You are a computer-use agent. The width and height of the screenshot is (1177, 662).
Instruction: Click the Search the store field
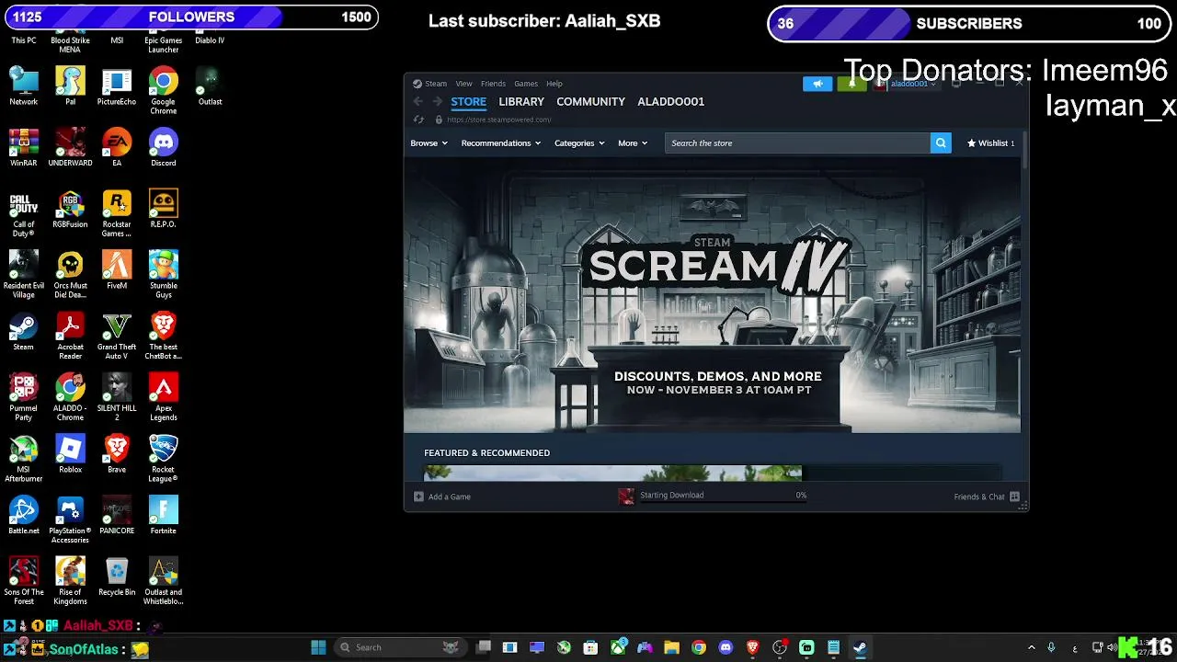pyautogui.click(x=797, y=143)
